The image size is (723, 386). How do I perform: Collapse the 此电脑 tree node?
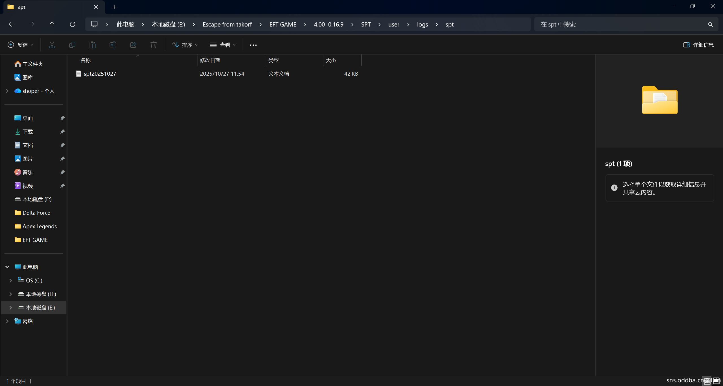(7, 267)
